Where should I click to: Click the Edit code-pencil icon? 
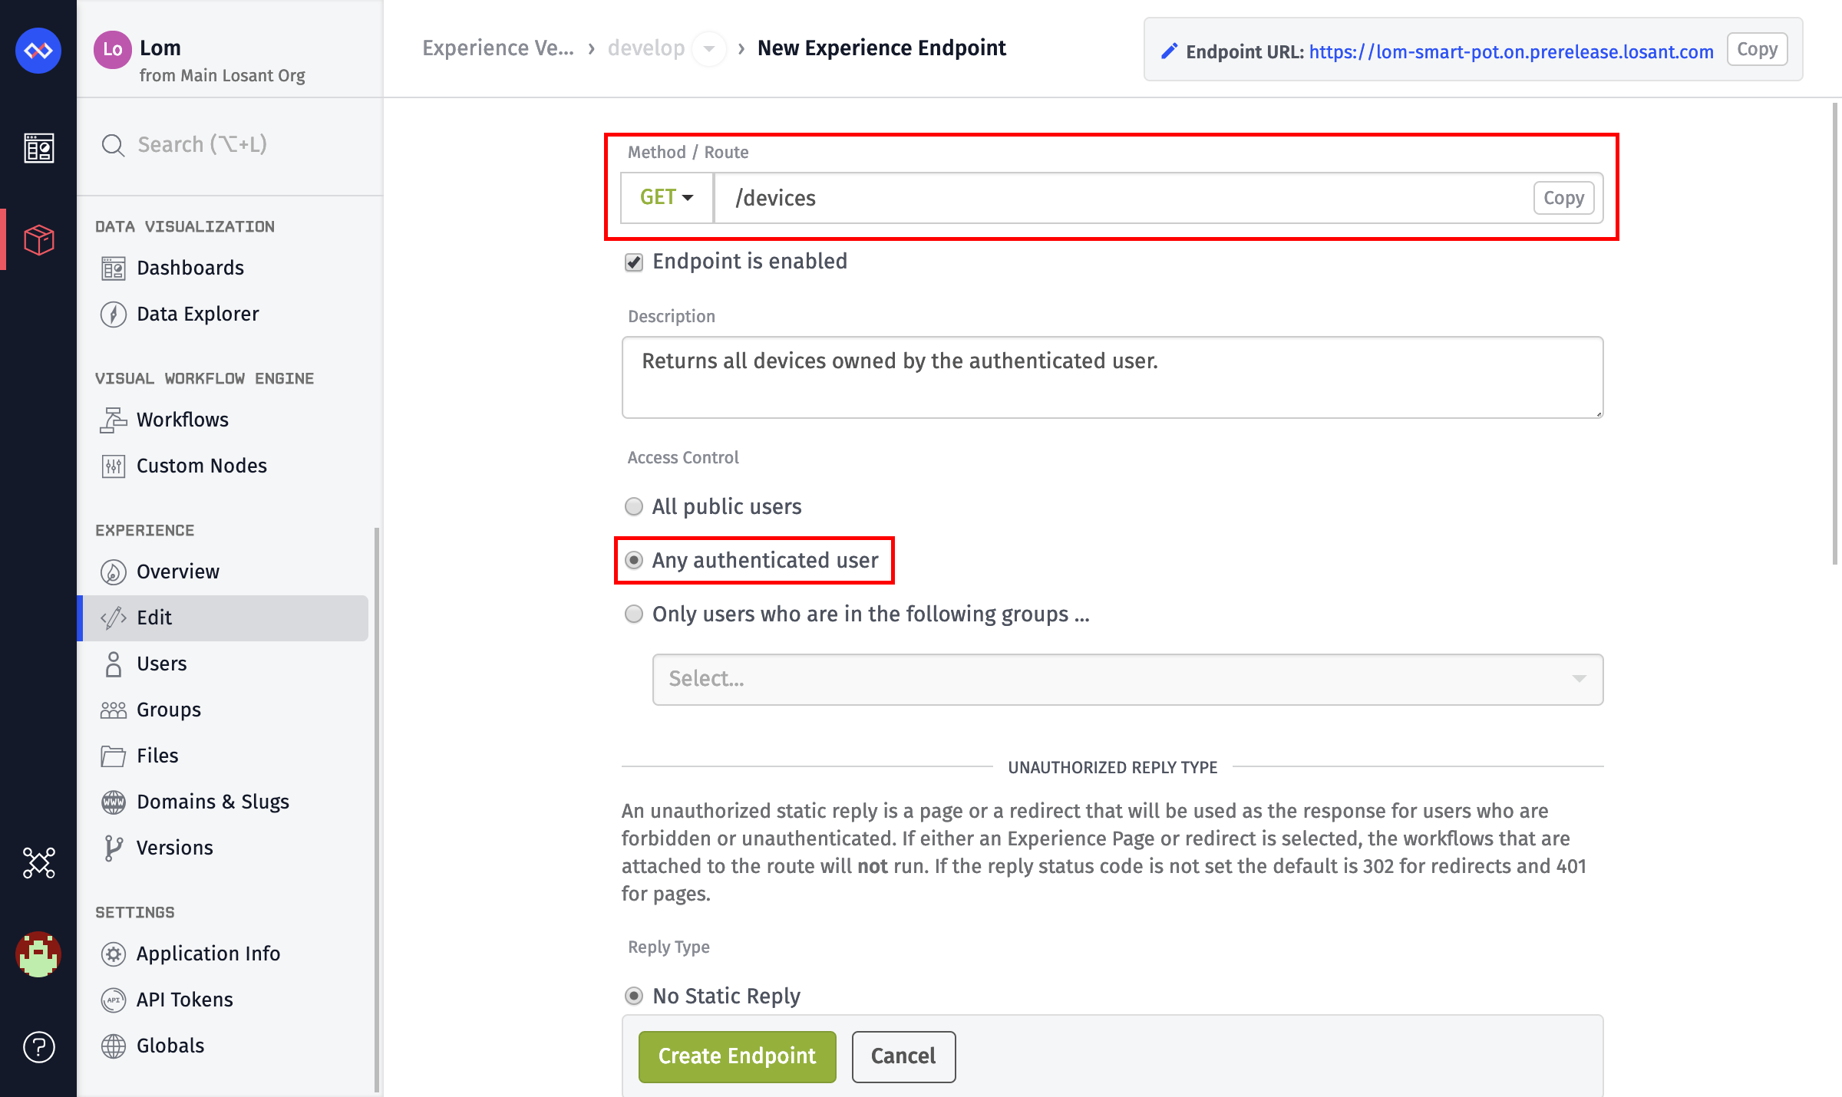(114, 618)
